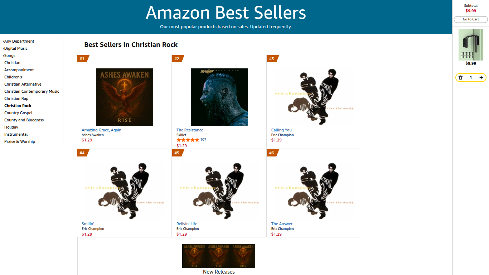Increase cart quantity with plus icon
Image resolution: width=489 pixels, height=275 pixels.
click(x=481, y=77)
